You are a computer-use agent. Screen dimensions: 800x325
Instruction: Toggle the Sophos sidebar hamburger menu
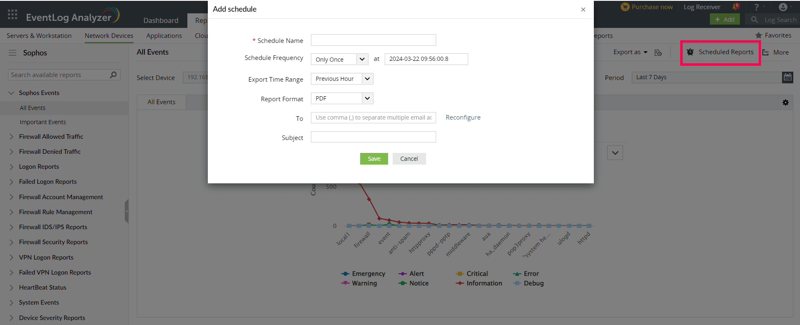pos(13,53)
